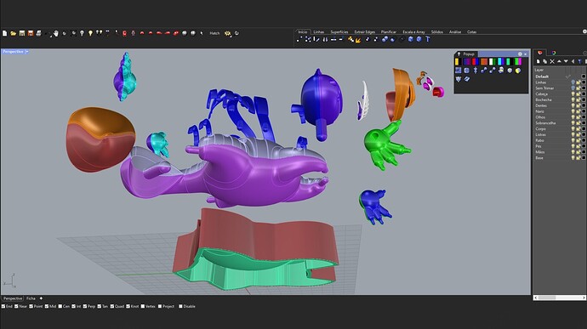Enable the Vertex osnap checkbox
The height and width of the screenshot is (329, 587).
[143, 306]
